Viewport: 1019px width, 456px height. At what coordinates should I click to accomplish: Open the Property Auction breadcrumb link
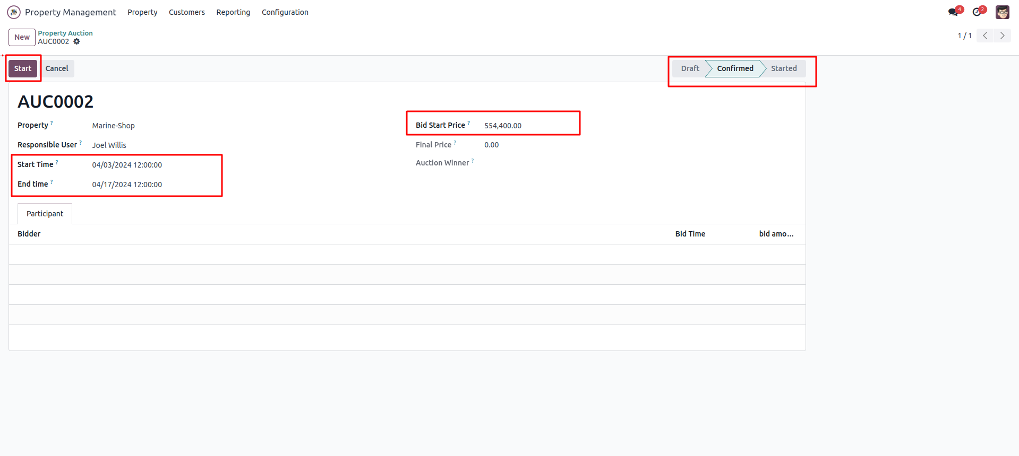(65, 33)
